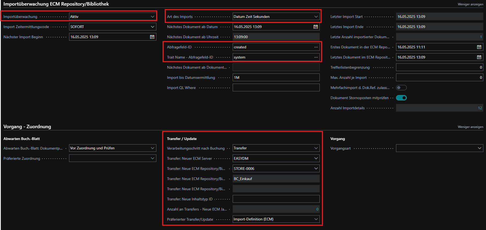Click Weniger anzeigen in Importüberwachung section
Viewport: 486px width, 230px height.
[470, 4]
